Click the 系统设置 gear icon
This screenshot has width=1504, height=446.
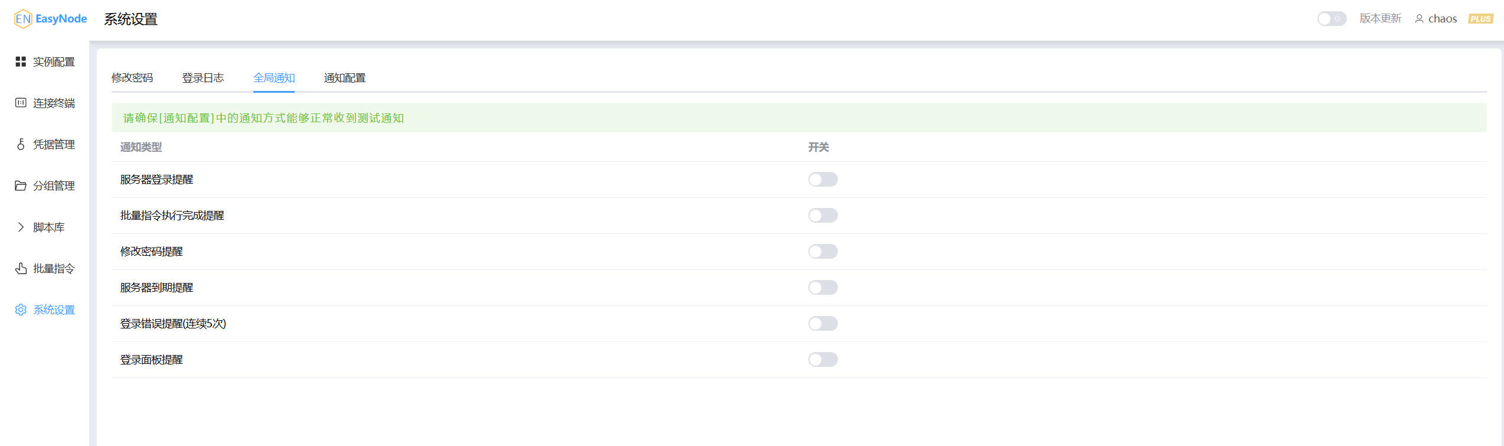[21, 310]
